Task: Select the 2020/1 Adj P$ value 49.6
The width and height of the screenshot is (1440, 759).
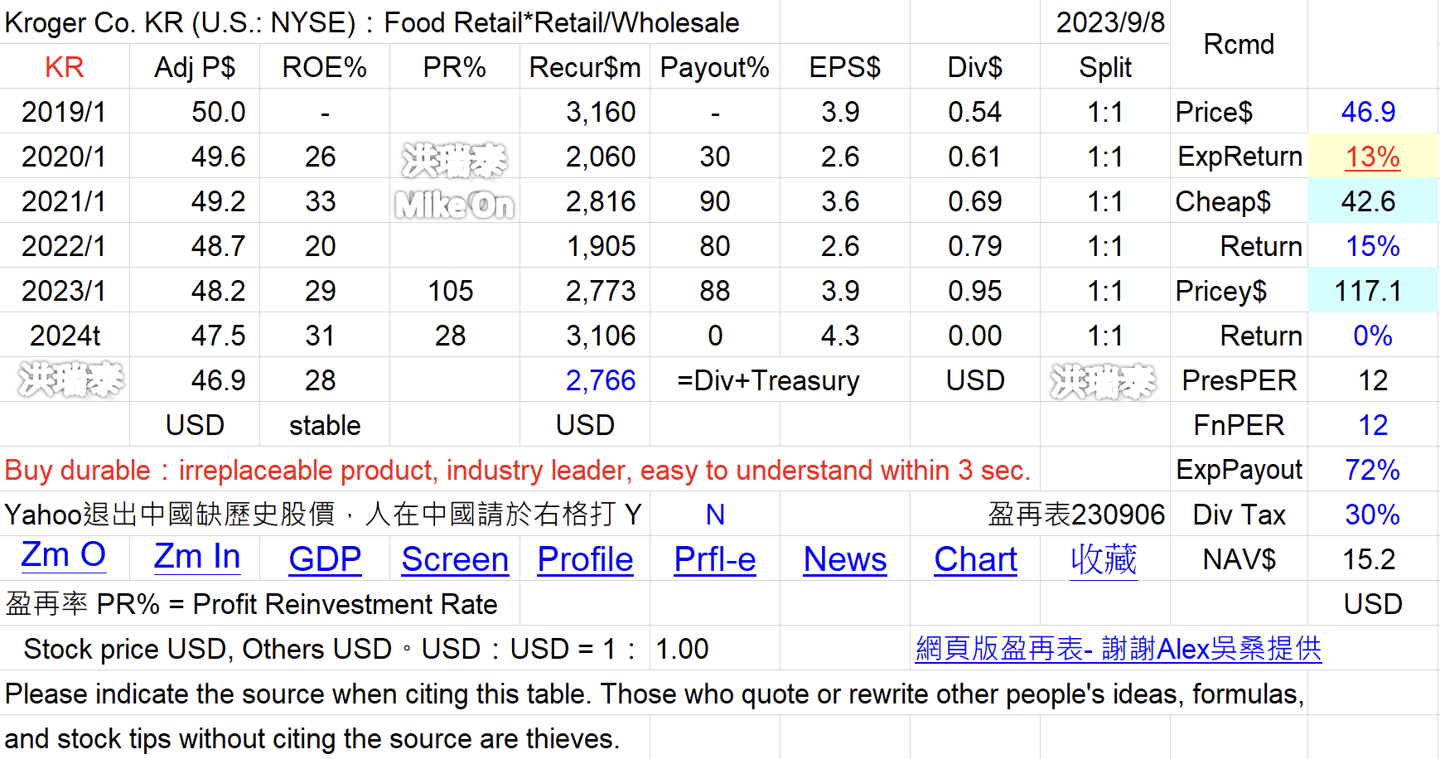Action: 219,157
